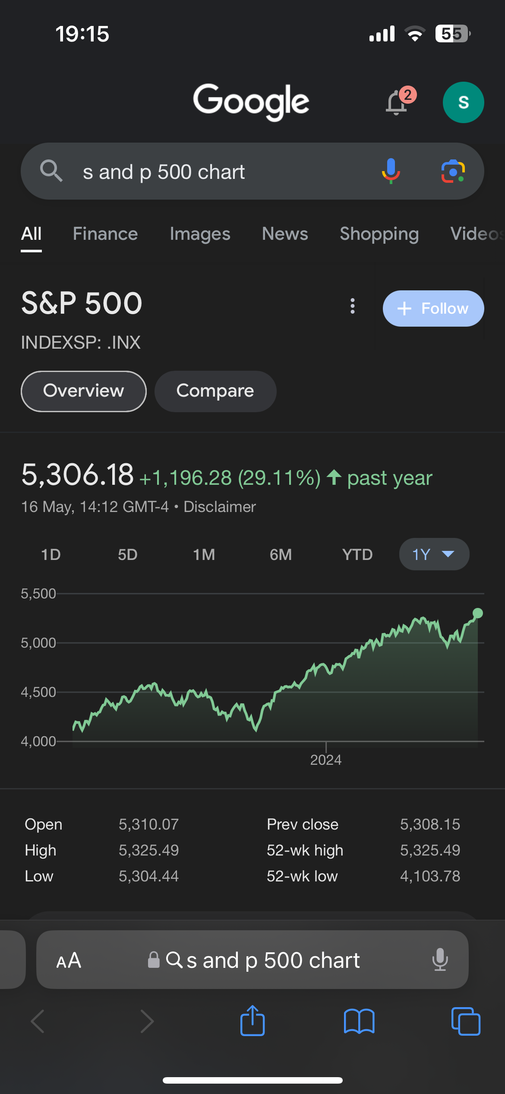
Task: Follow the S&P 500 index
Action: click(x=433, y=308)
